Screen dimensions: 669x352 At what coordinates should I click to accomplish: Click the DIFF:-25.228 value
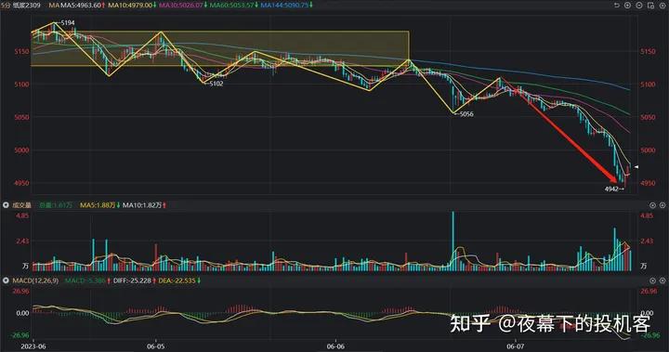[x=132, y=280]
